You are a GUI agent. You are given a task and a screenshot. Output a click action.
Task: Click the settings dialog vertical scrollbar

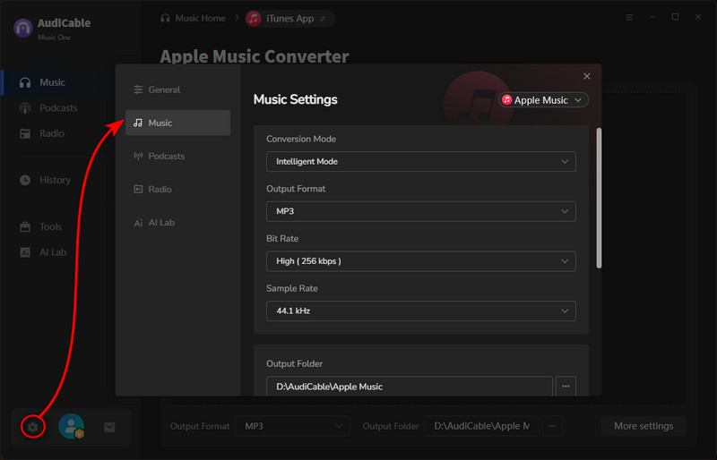(599, 199)
